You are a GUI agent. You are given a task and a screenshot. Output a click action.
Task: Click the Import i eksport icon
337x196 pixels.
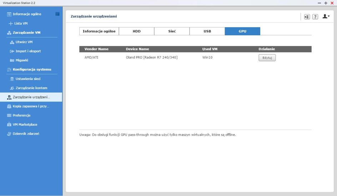pyautogui.click(x=12, y=51)
